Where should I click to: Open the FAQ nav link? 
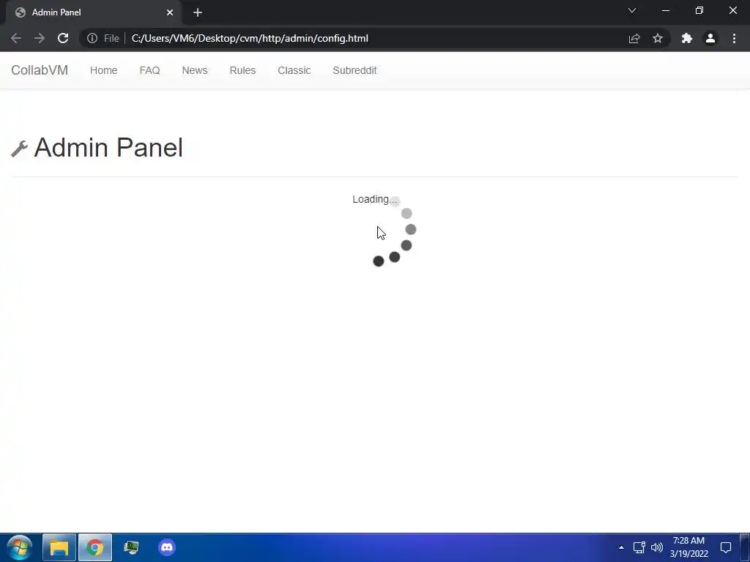coord(149,70)
